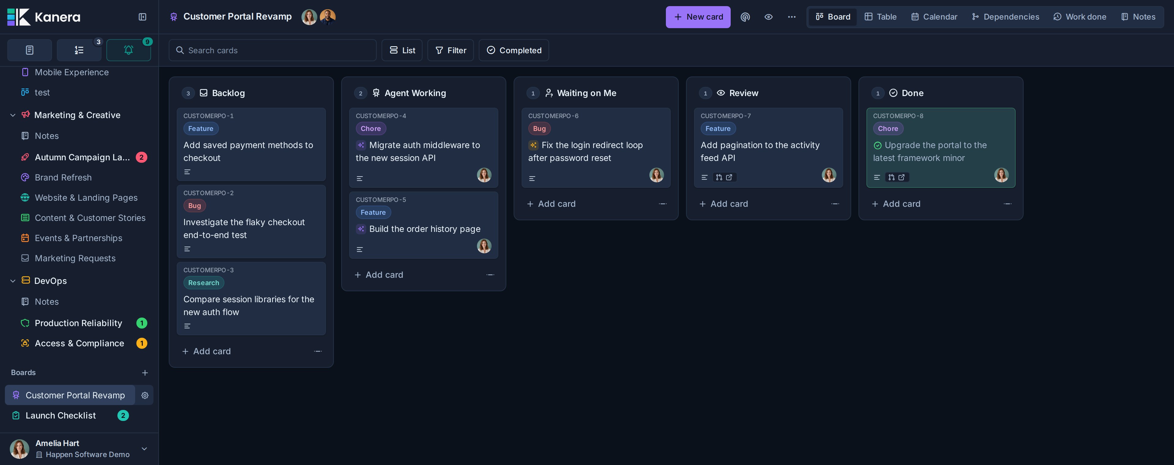Click the Research tag on CUSTOMERPO-3
Screen dimensions: 1174x465
click(204, 283)
